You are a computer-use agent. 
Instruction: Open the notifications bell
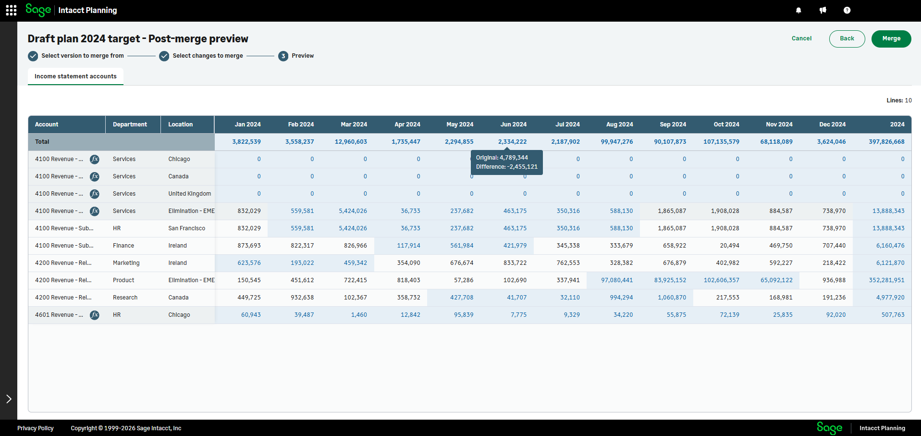798,10
